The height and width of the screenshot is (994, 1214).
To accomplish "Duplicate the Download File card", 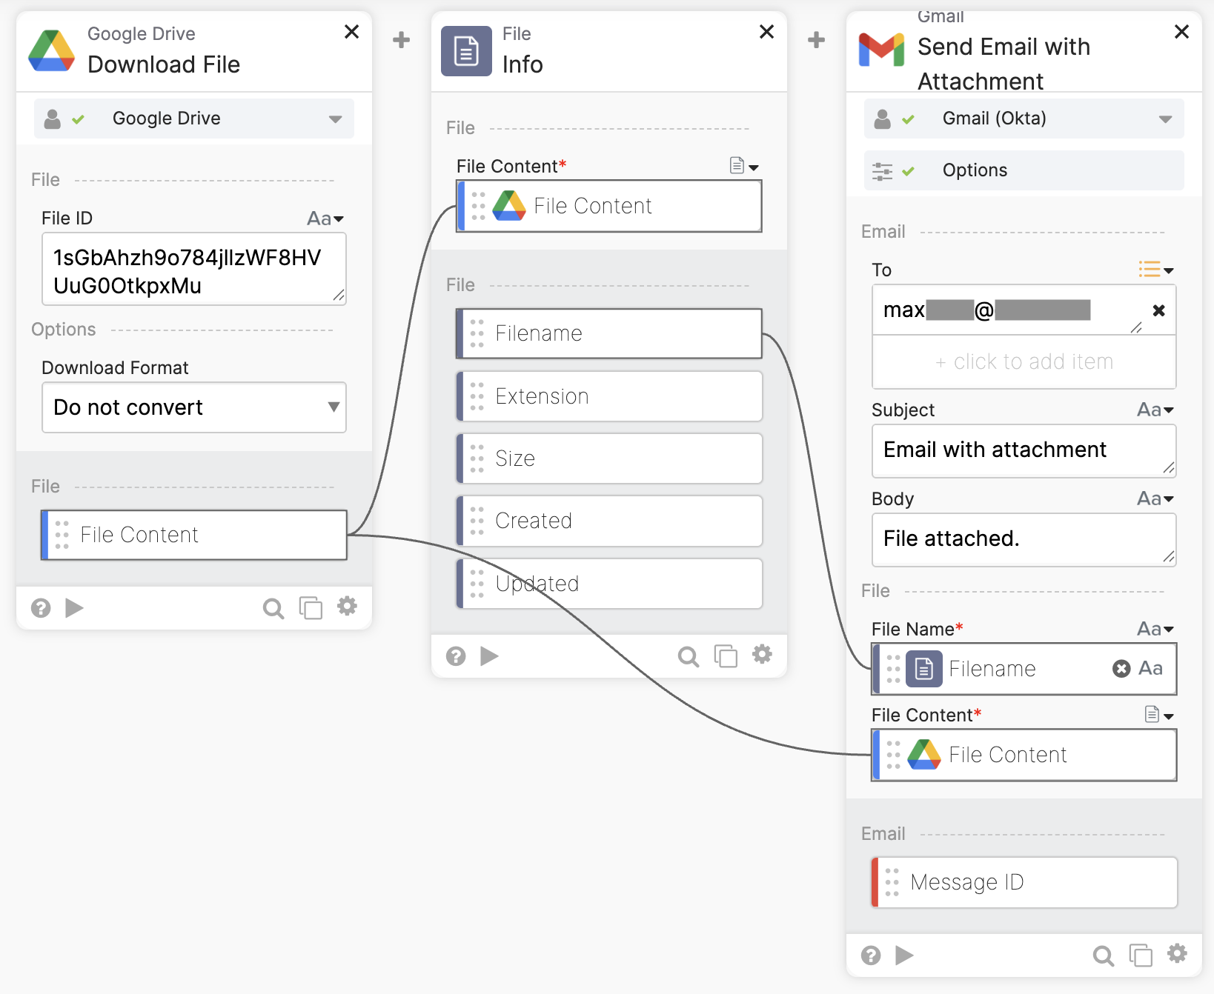I will 311,608.
